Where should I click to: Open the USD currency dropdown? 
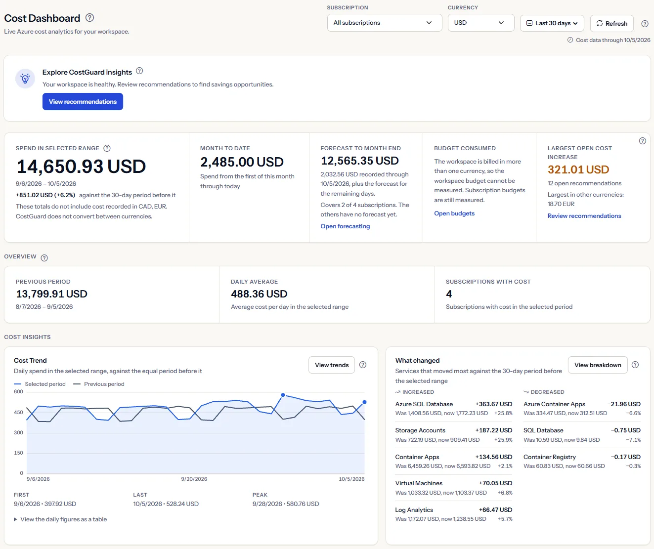(481, 23)
